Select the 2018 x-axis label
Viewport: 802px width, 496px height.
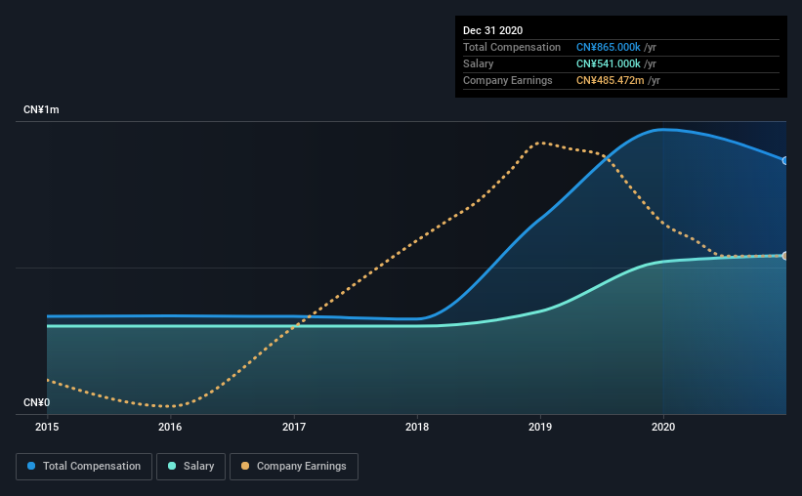pos(417,427)
